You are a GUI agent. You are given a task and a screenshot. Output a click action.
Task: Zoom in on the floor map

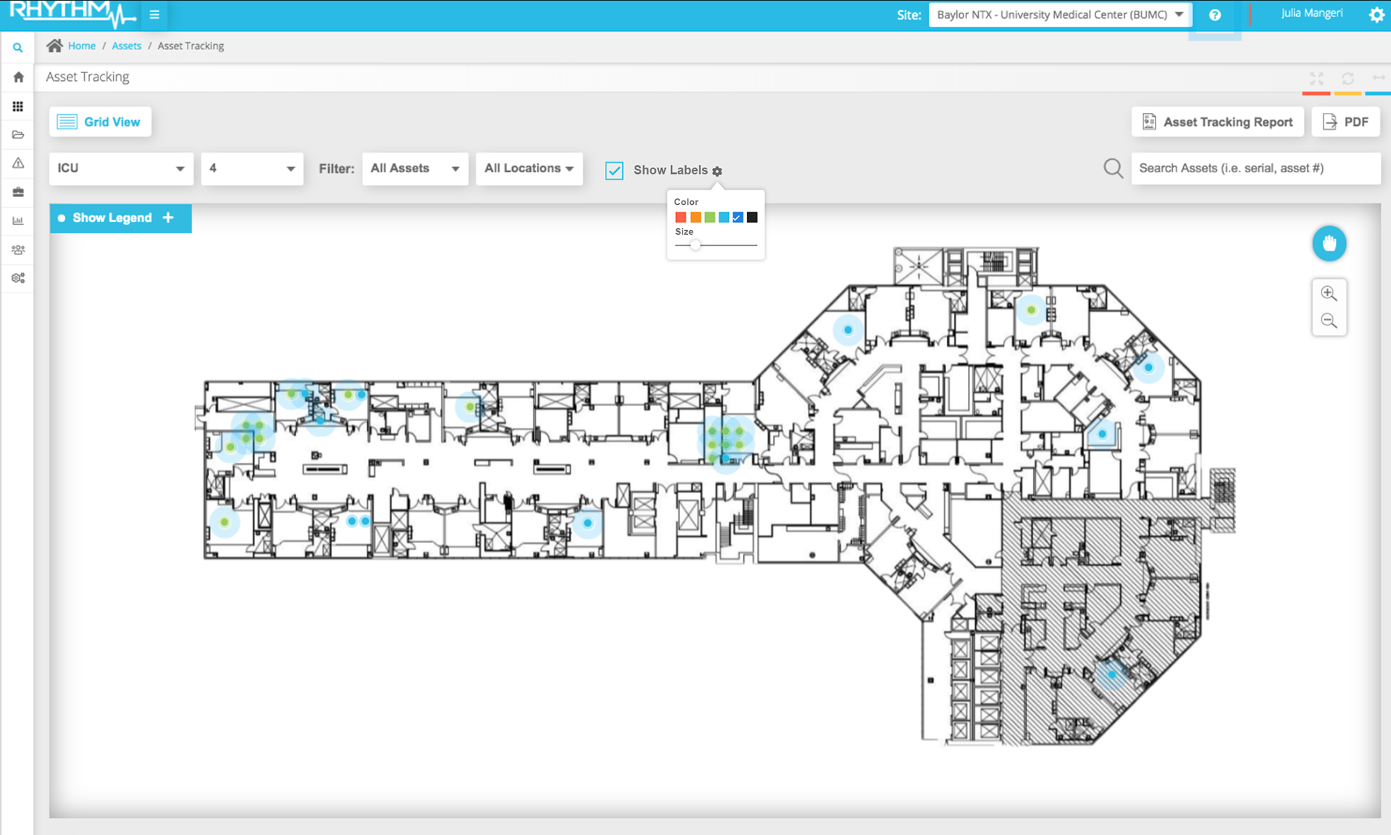pos(1329,293)
